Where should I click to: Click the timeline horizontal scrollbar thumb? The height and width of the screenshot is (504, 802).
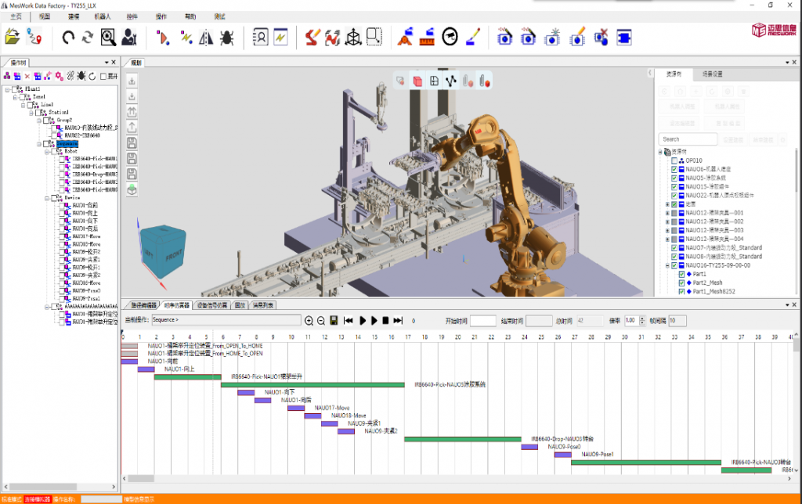141,478
